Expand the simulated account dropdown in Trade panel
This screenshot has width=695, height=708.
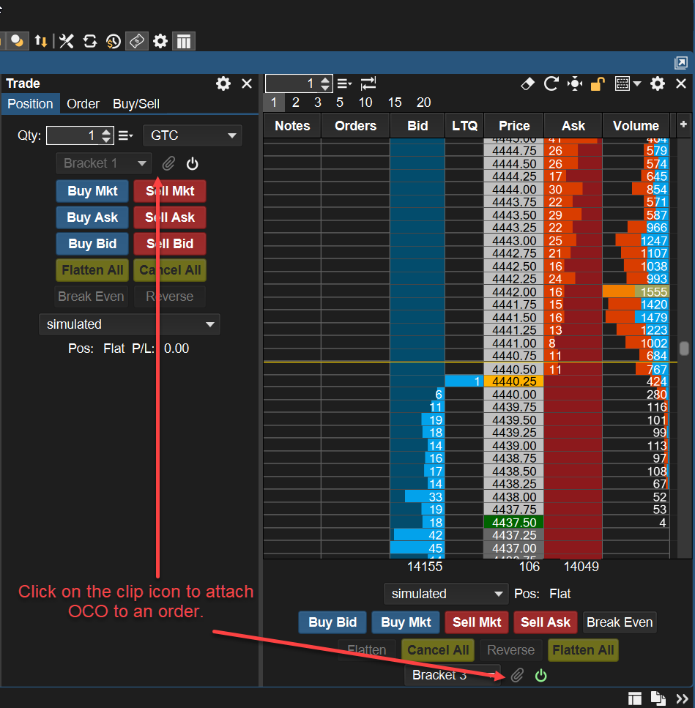tap(129, 324)
